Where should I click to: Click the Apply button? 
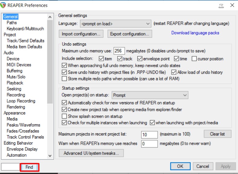[226, 166]
